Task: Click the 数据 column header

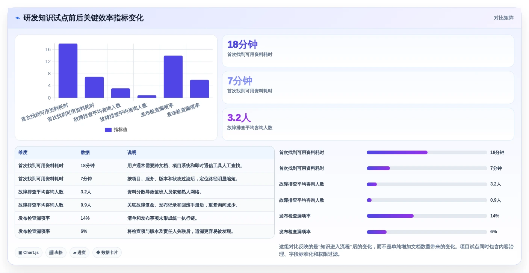Action: point(85,152)
